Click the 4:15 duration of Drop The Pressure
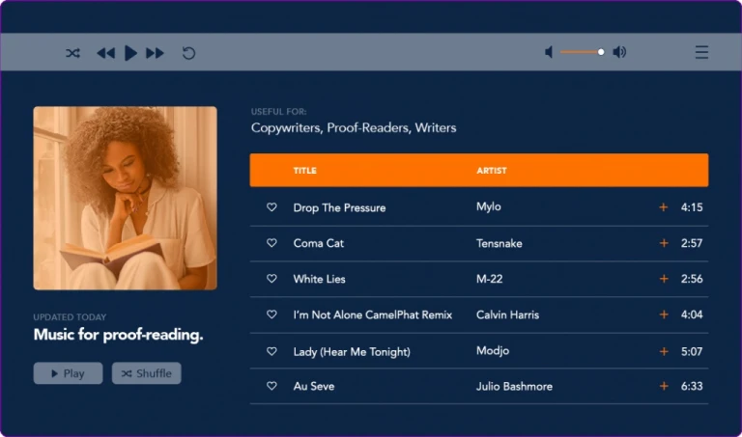Viewport: 742px width, 437px height. tap(692, 207)
